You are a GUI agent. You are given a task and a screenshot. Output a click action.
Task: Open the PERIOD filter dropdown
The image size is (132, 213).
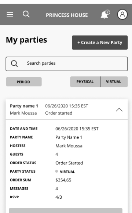pyautogui.click(x=24, y=82)
